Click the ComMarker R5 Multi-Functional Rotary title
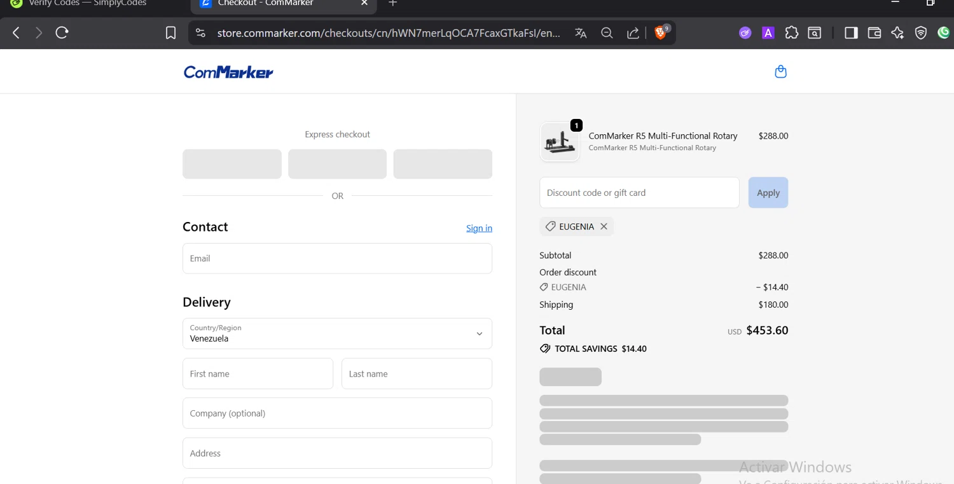Screen dimensions: 954x484 point(663,135)
